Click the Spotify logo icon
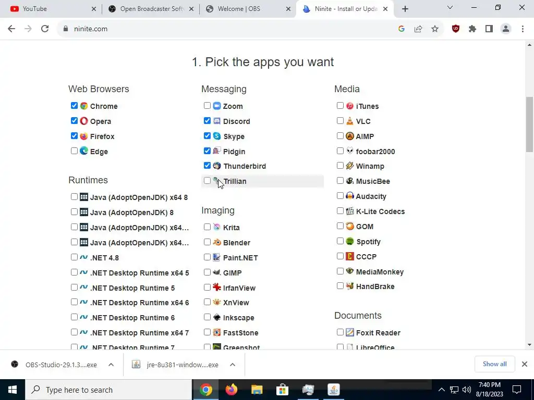The width and height of the screenshot is (534, 400). (350, 242)
